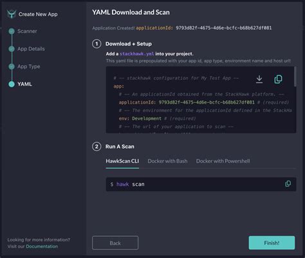This screenshot has width=305, height=258.
Task: Click the applicationId line in YAML
Action: [x=204, y=102]
